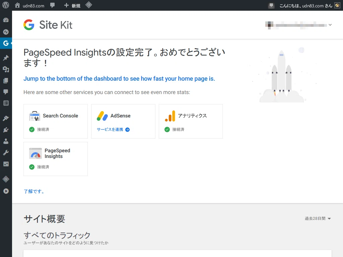Click the PageSpeed Insights gauge icon
The image size is (343, 257).
36,153
